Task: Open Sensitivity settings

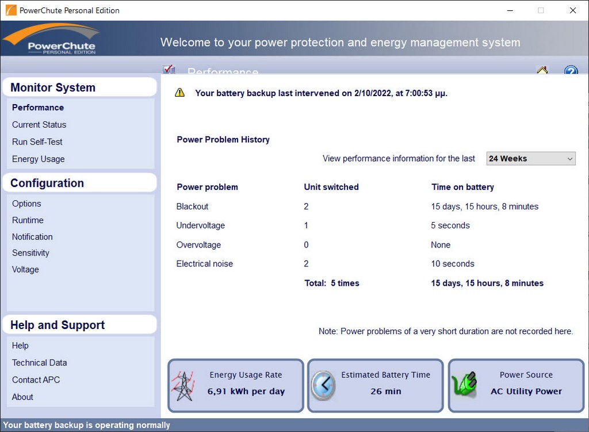Action: [x=31, y=253]
